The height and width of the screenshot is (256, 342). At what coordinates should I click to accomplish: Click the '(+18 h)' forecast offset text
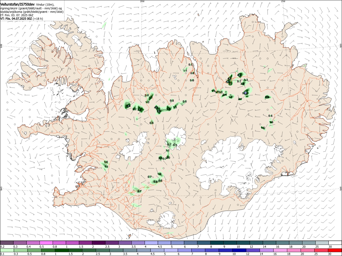point(38,19)
